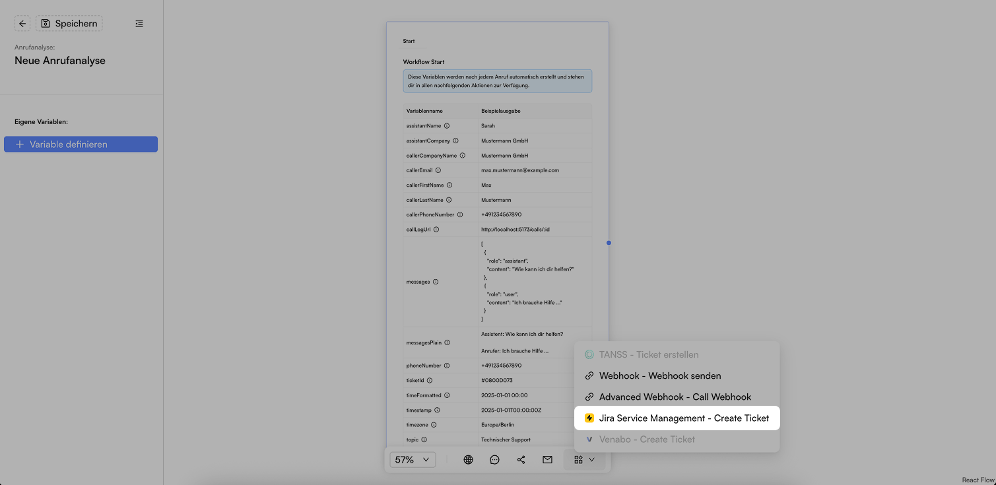Click the #0800D073 ticket value
Screen dimensions: 996x485
[497, 381]
